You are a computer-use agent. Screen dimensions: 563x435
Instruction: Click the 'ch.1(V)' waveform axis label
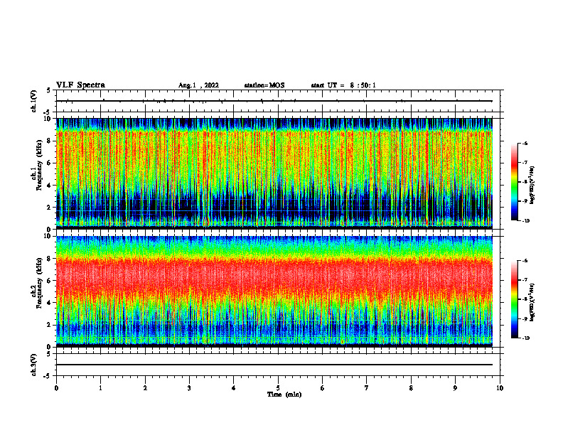tap(34, 101)
